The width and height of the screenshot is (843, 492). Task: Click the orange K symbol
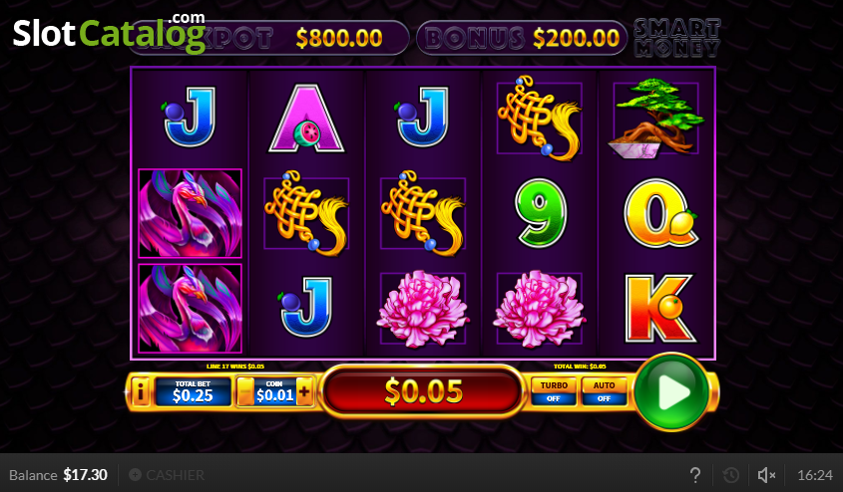659,309
